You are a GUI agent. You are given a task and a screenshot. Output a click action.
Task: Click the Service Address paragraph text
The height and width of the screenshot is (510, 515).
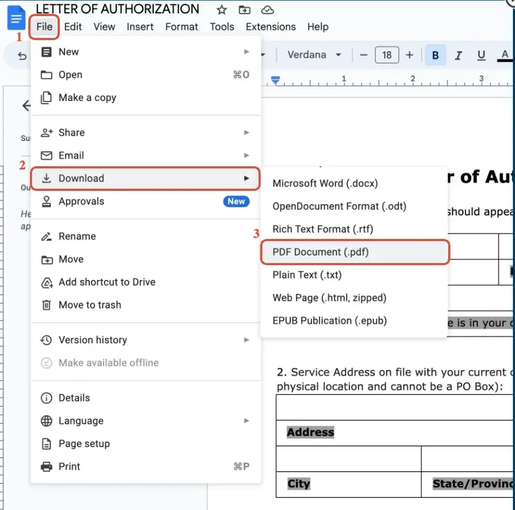pos(394,379)
